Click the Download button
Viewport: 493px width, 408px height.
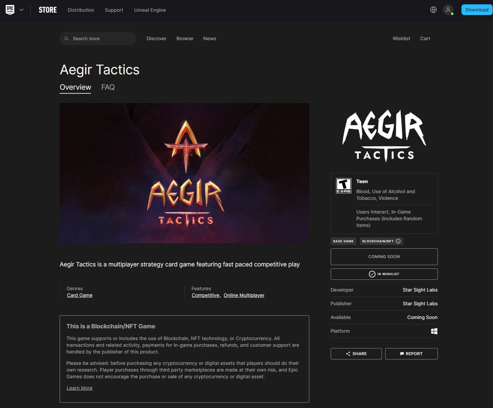pos(476,9)
